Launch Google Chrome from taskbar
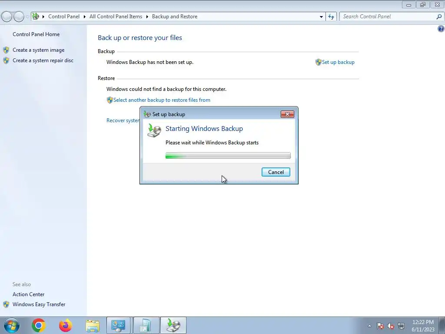The image size is (445, 334). (39, 325)
